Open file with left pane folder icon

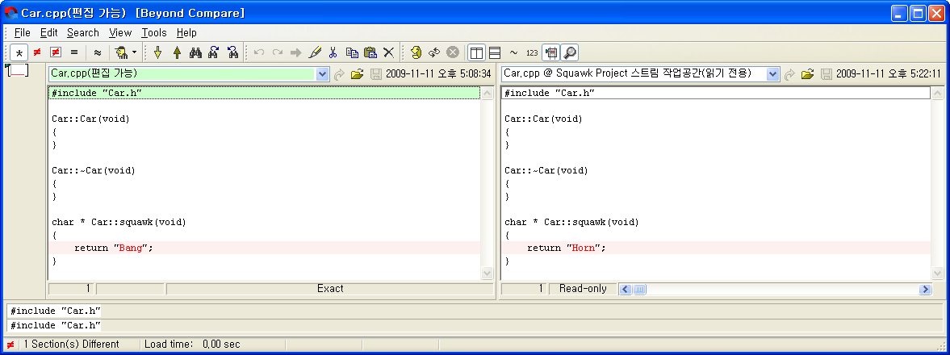358,74
